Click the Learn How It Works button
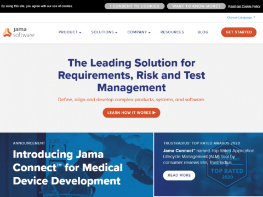The height and width of the screenshot is (197, 263). click(x=131, y=113)
